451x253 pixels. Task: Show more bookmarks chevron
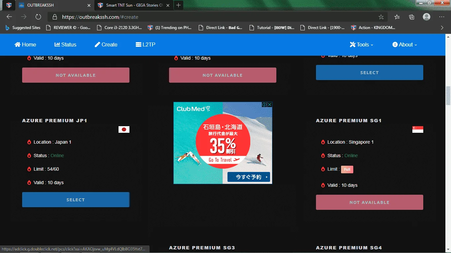point(442,28)
